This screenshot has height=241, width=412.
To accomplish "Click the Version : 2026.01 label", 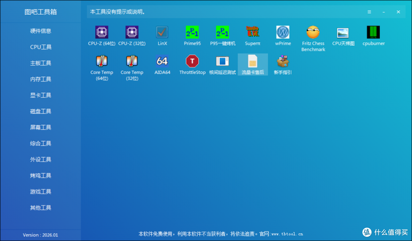I will pyautogui.click(x=40, y=235).
